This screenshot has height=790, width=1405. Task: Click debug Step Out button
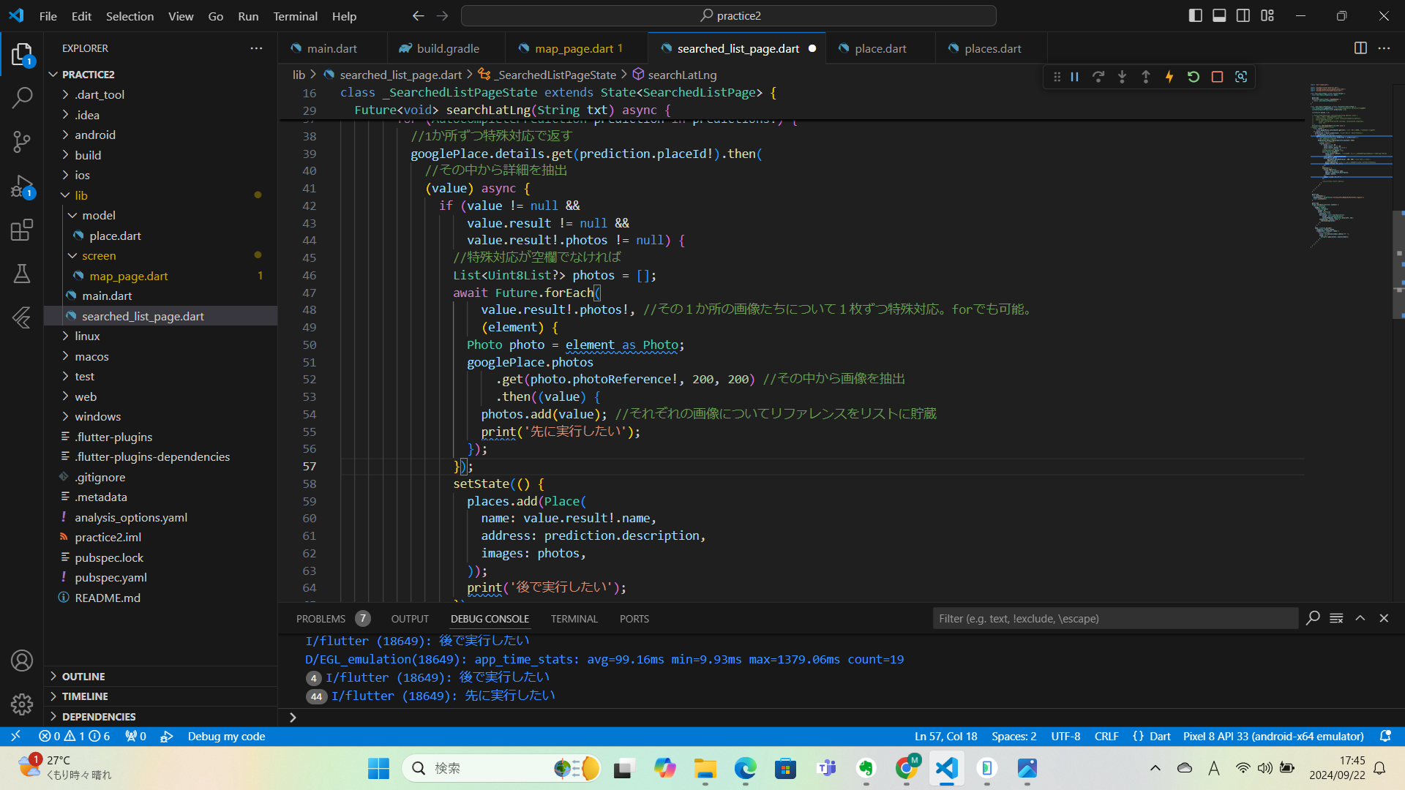1146,77
